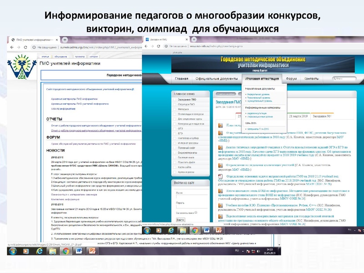Open a new tab in right browser
The image size is (364, 273).
tap(194, 40)
